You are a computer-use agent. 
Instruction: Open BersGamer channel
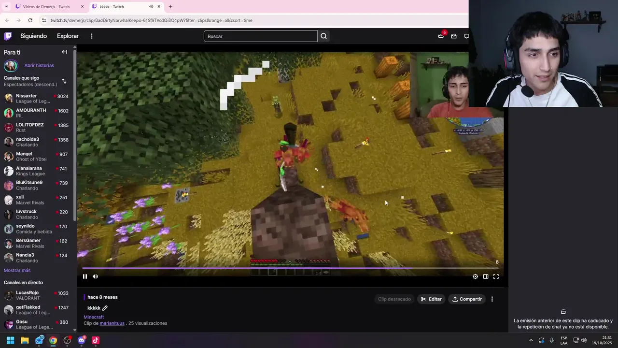pyautogui.click(x=37, y=243)
